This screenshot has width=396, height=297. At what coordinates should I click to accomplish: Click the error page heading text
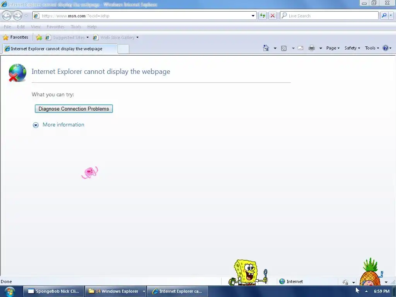pos(101,72)
